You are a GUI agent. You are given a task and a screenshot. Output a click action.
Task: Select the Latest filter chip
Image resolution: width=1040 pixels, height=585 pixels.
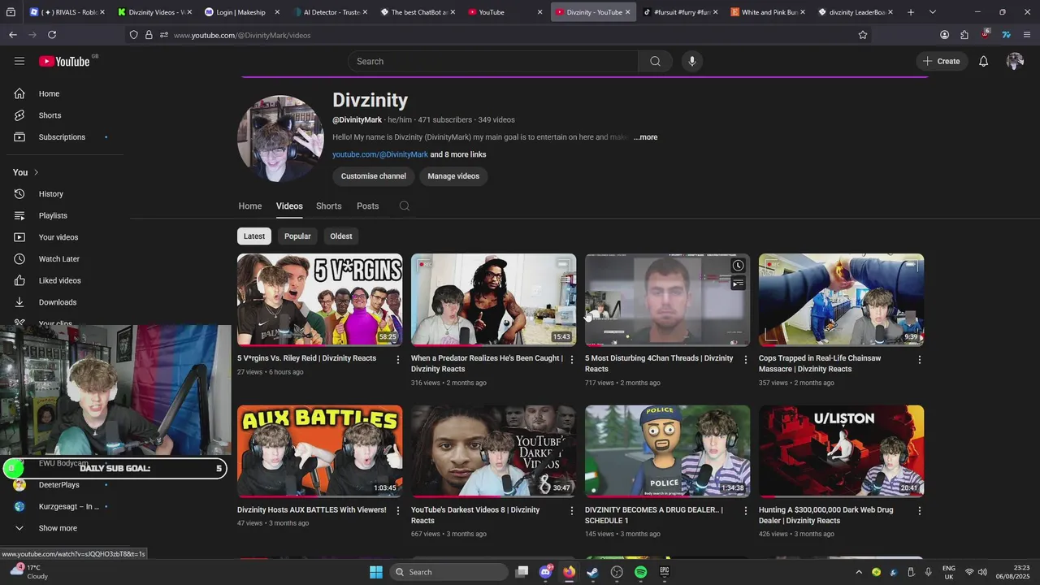pos(254,236)
